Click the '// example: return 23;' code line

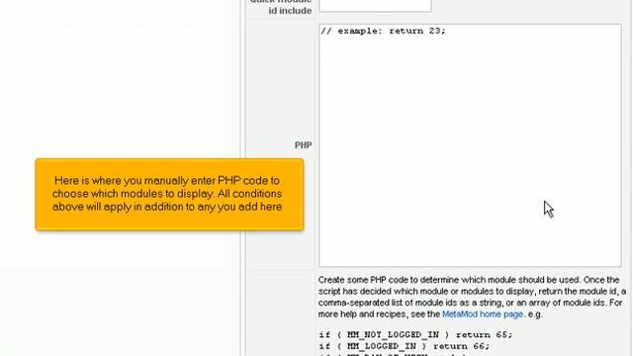(383, 31)
